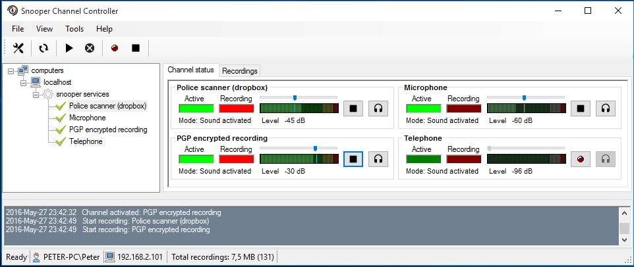This screenshot has height=267, width=634.
Task: Open the Tools menu
Action: pos(74,29)
